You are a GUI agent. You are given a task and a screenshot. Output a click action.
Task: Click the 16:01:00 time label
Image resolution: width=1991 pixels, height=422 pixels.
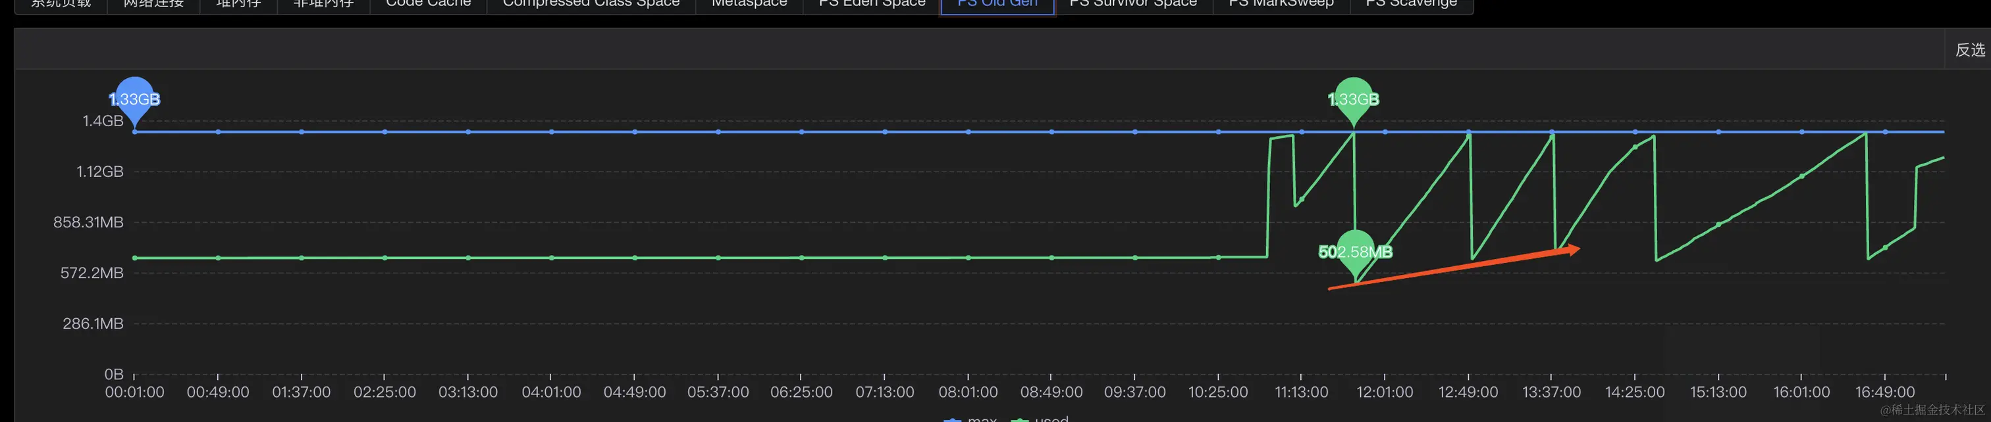1801,392
